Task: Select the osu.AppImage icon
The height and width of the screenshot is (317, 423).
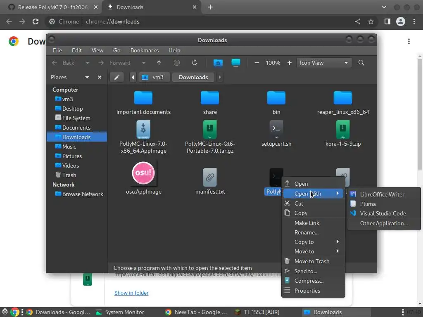Action: pos(143,173)
